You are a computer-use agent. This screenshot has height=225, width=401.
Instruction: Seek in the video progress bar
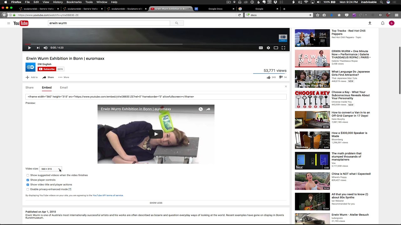coord(156,44)
